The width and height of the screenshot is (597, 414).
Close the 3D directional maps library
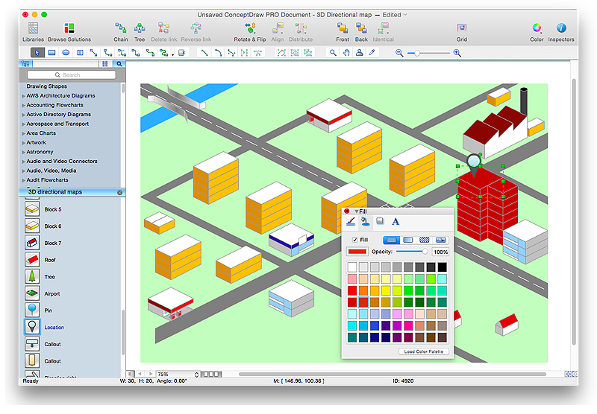pyautogui.click(x=119, y=192)
